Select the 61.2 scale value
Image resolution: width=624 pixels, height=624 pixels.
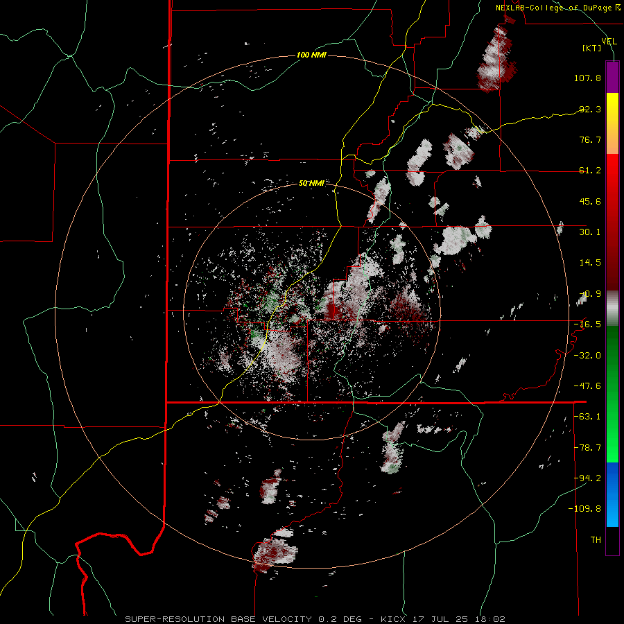590,171
